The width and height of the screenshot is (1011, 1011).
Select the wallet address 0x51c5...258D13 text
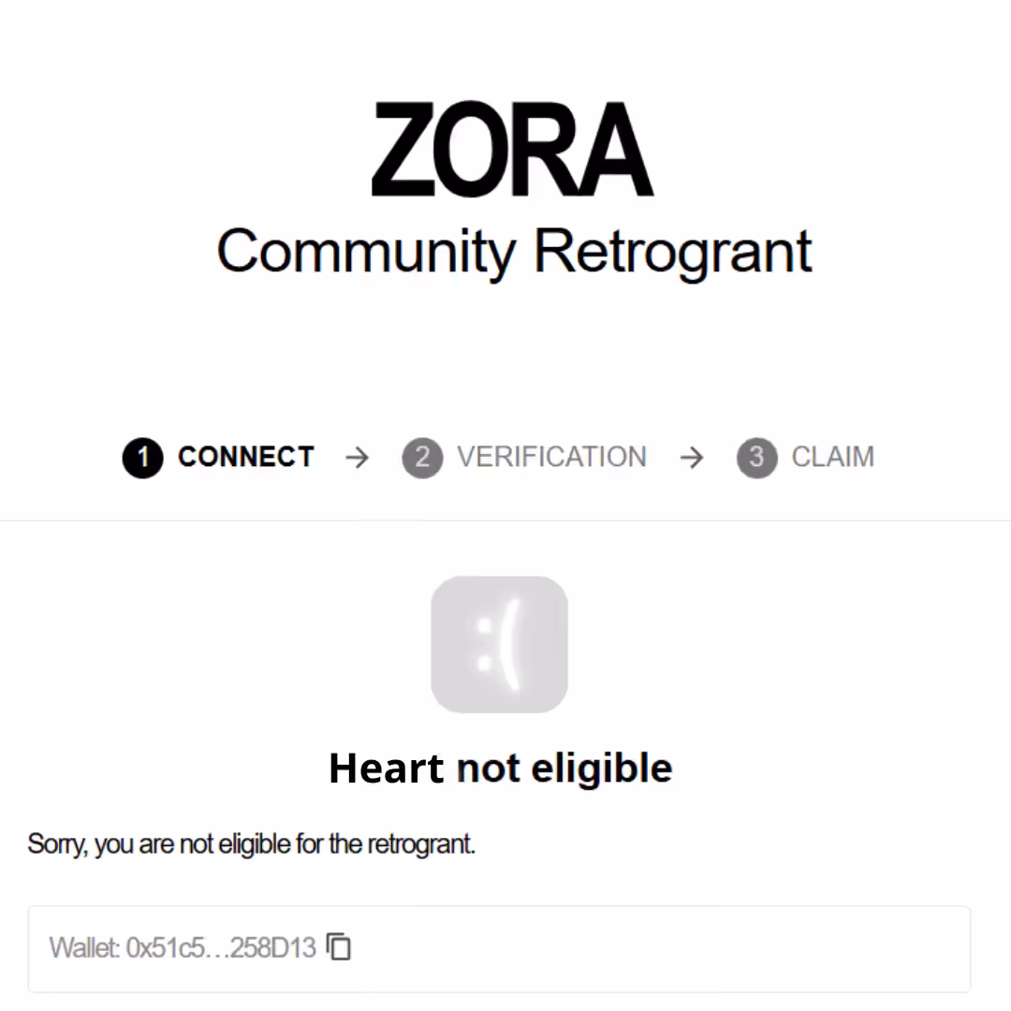[221, 947]
